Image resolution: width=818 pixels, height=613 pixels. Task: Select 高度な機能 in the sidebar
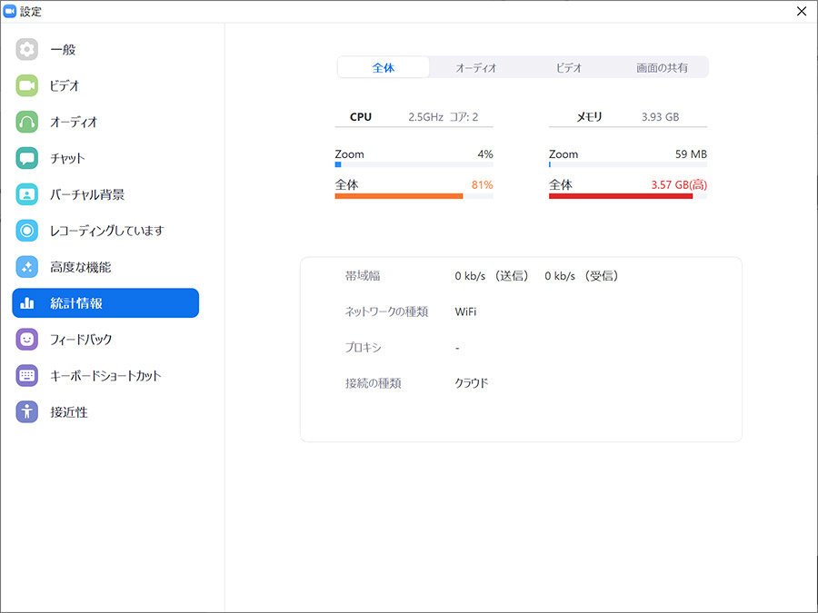tap(105, 267)
